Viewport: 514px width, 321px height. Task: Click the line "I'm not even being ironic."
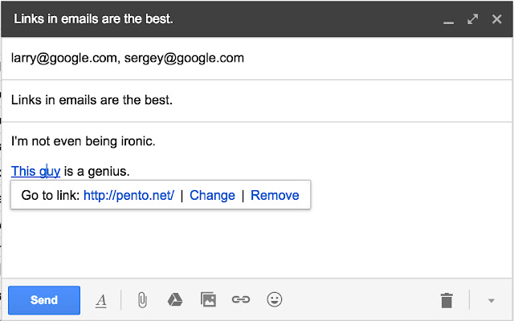[83, 142]
